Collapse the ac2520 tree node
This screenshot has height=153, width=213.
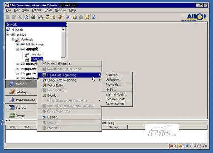pos(8,34)
